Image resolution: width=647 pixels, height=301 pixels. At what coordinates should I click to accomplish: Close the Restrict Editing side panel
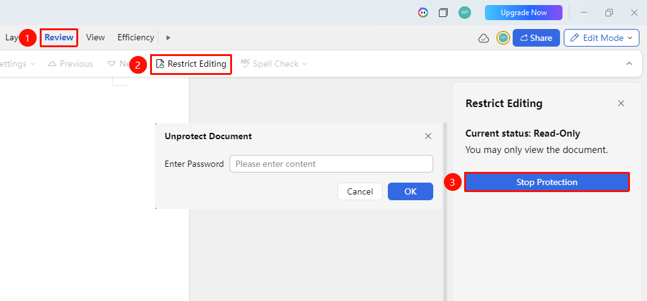621,103
